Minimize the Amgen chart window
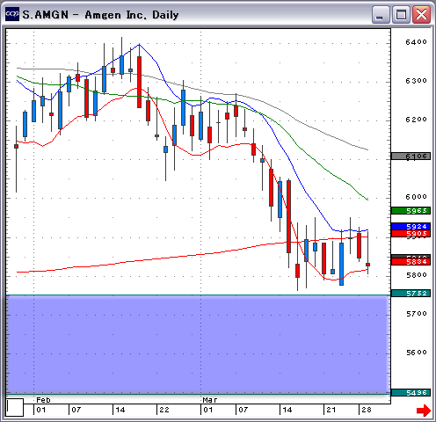This screenshot has height=422, width=436. [381, 14]
